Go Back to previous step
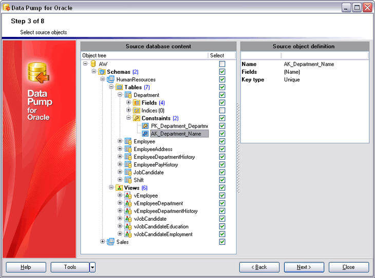This screenshot has height=278, width=375. (259, 267)
